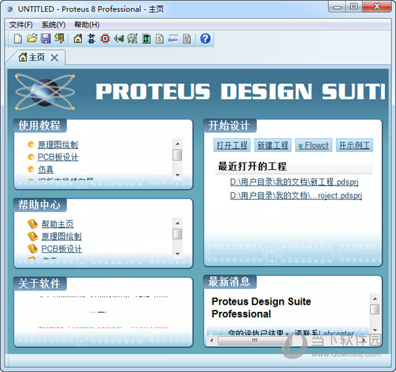The height and width of the screenshot is (372, 396).
Task: Click the left scroll arrow in 最新消息 panel
Action: pyautogui.click(x=212, y=341)
